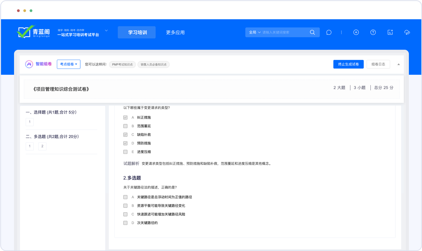Tick option E 进度压缩
The height and width of the screenshot is (251, 422).
[x=125, y=152]
